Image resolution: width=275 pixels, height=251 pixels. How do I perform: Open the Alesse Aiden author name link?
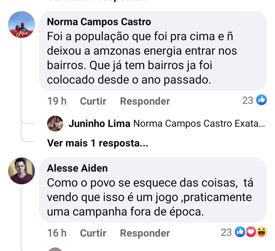[x=77, y=168]
